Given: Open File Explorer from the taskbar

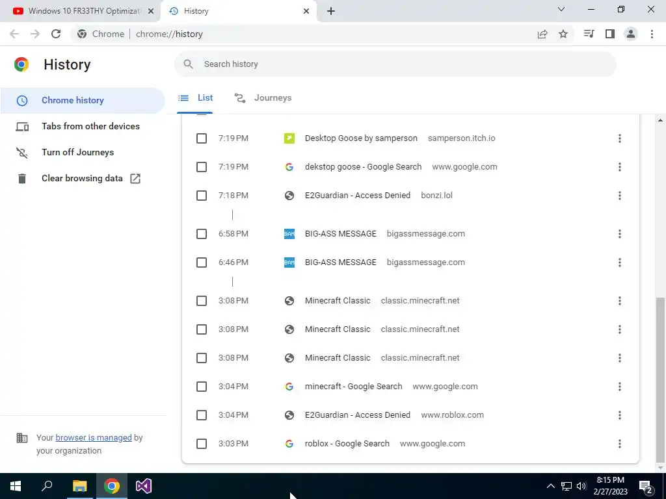Looking at the screenshot, I should [79, 486].
